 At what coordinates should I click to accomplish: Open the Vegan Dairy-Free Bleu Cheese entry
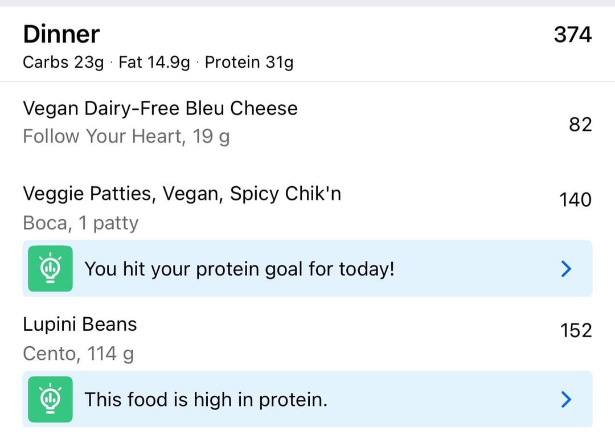tap(160, 108)
